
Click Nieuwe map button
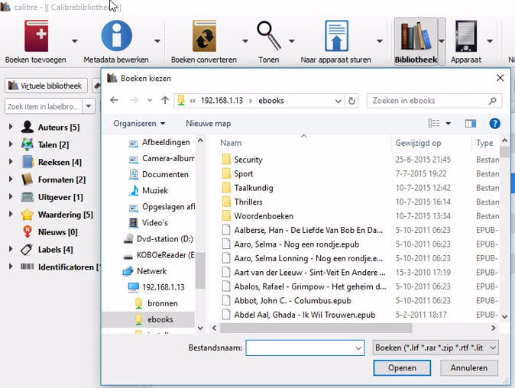coord(209,124)
